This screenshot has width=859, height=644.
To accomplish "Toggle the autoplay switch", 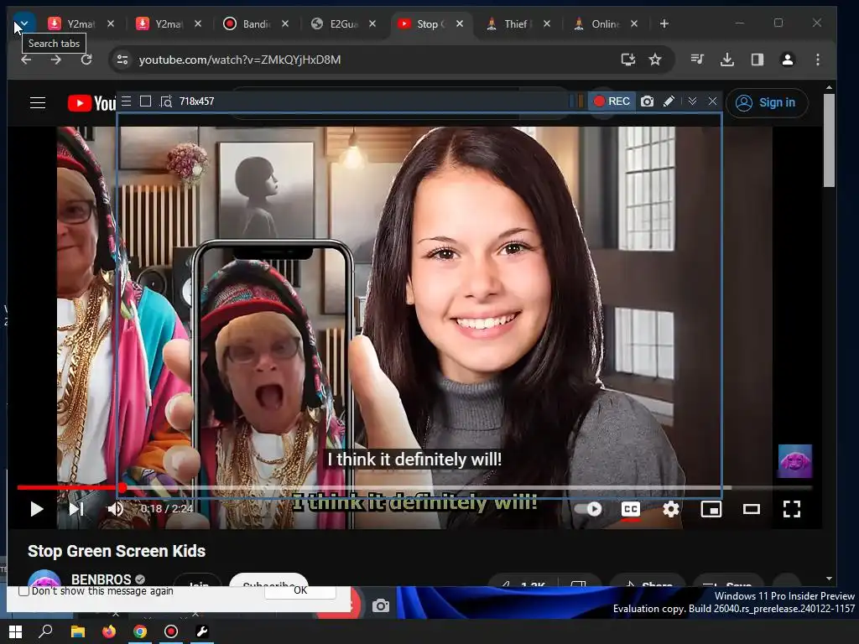I will tap(588, 509).
